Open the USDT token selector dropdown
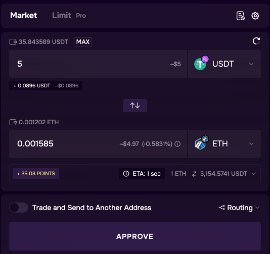This screenshot has width=270, height=254. coord(224,64)
